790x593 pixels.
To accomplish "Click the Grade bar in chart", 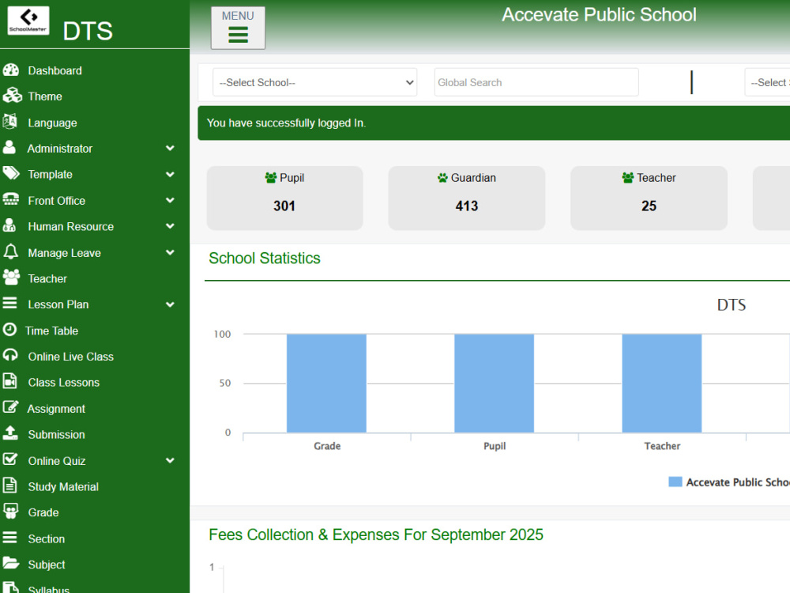I will [326, 383].
